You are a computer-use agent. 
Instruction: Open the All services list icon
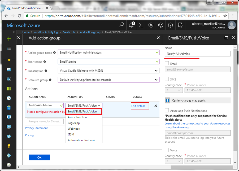pyautogui.click(x=9, y=48)
